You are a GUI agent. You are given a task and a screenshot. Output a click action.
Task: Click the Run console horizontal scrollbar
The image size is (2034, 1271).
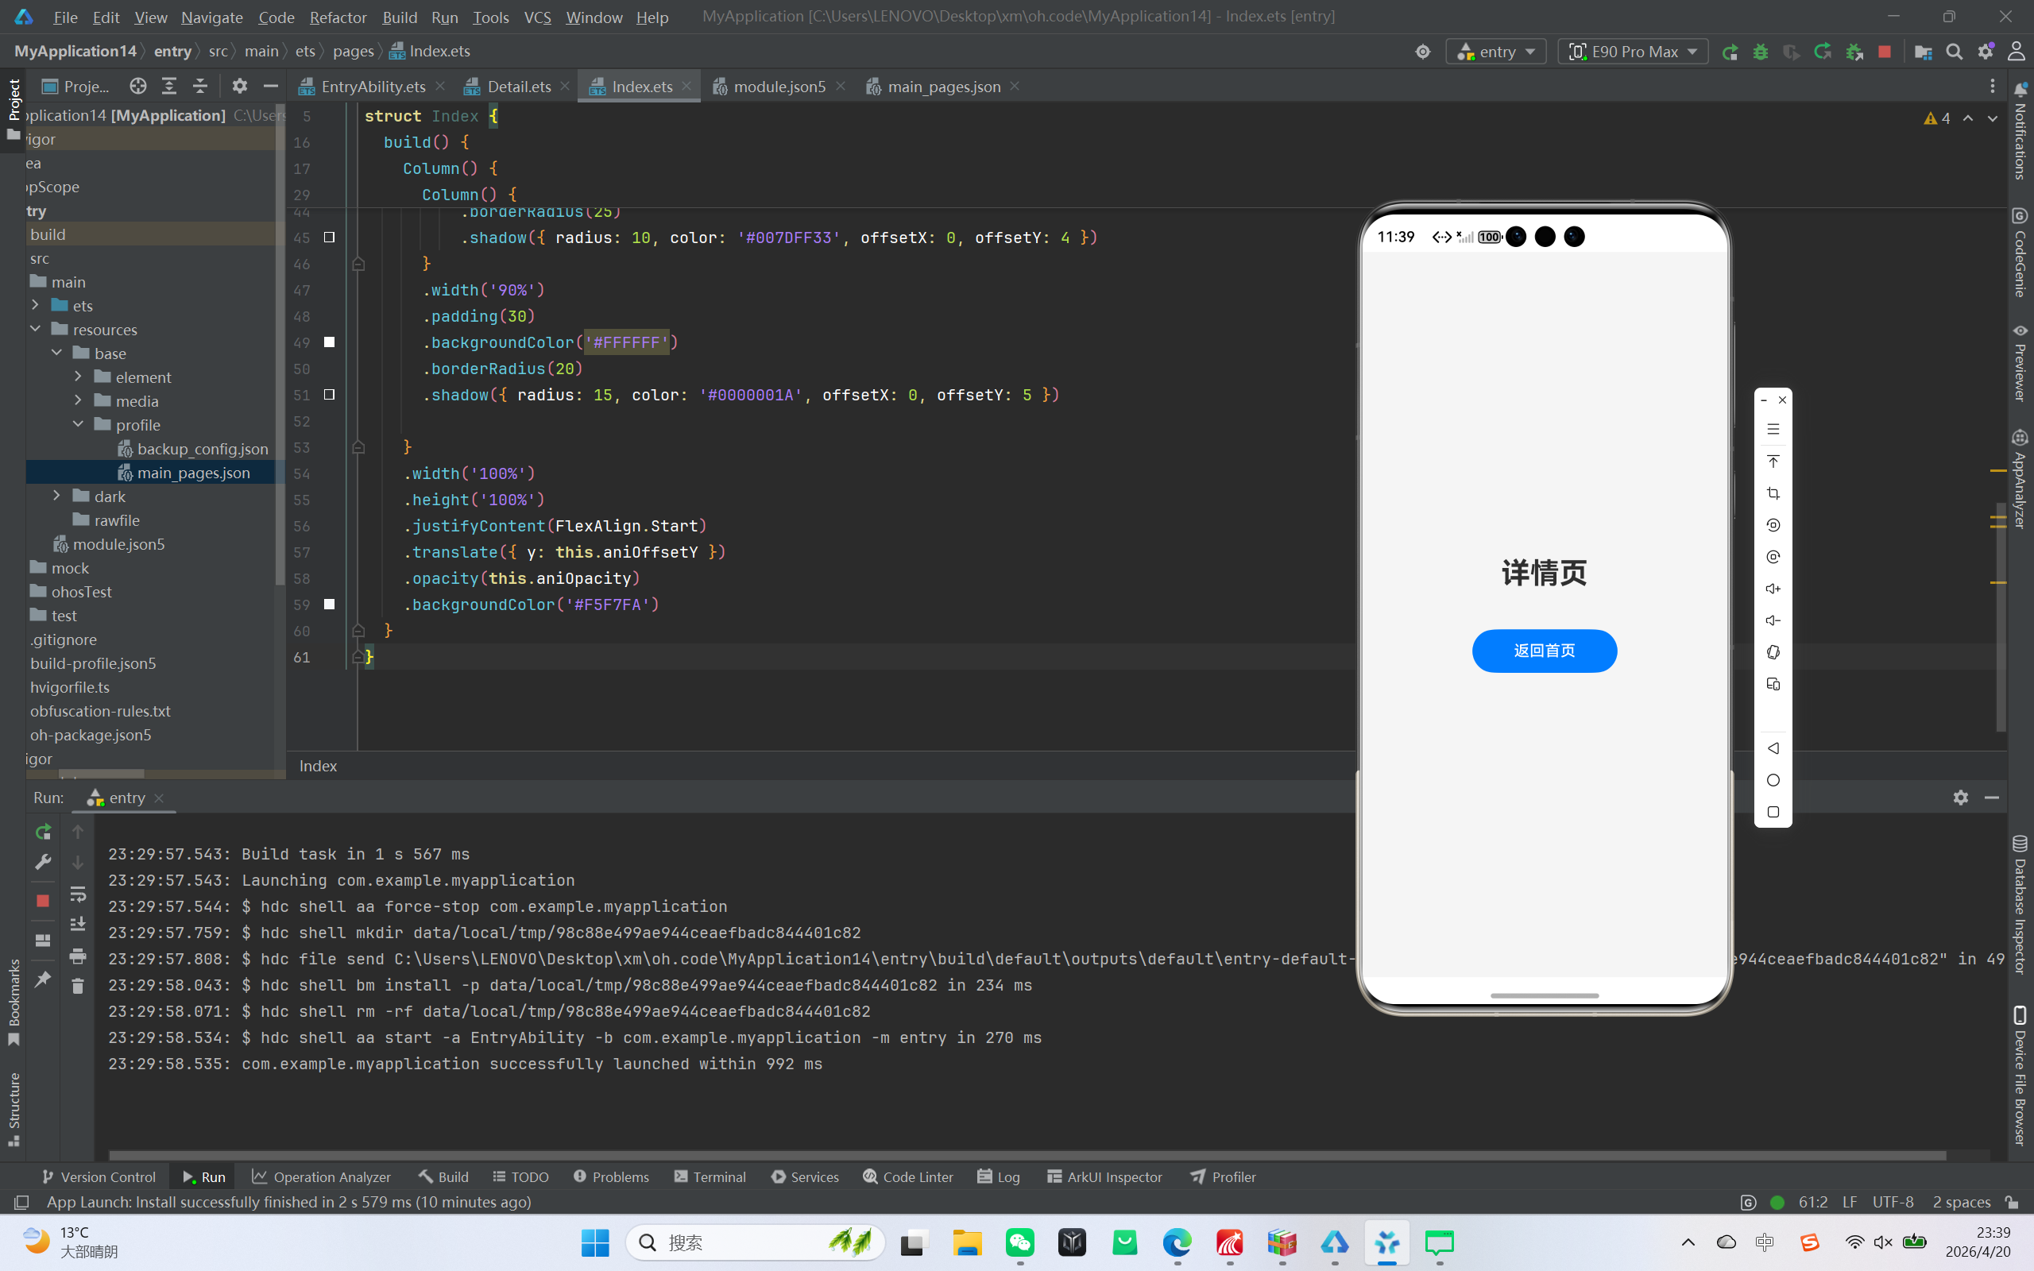point(1027,1156)
